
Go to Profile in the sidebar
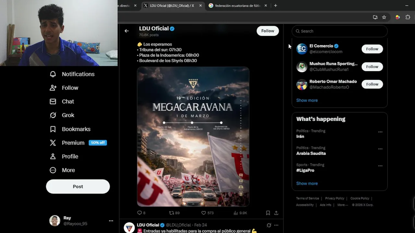coord(64,156)
